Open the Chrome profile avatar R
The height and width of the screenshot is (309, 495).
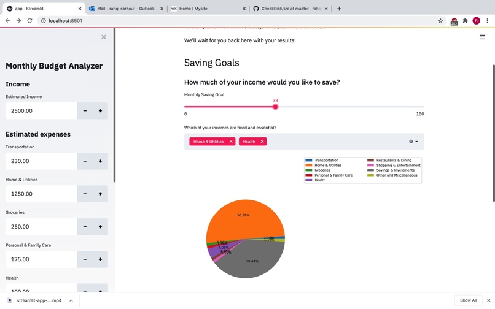pos(476,21)
